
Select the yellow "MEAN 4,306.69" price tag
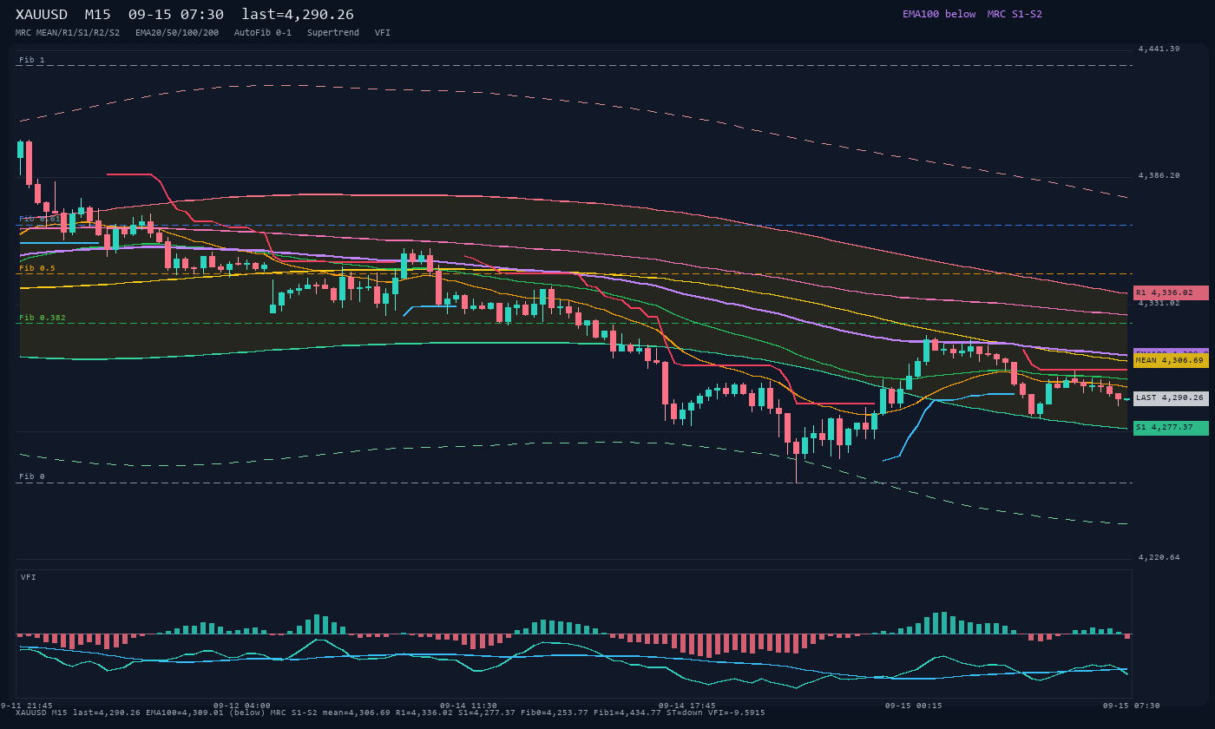tap(1171, 360)
